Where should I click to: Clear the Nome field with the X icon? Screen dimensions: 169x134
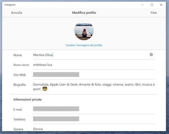tap(151, 55)
